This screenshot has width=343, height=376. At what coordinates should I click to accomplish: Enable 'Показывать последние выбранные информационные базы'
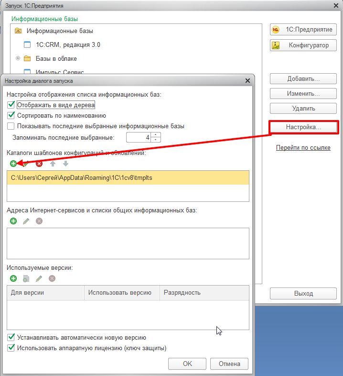coord(11,126)
